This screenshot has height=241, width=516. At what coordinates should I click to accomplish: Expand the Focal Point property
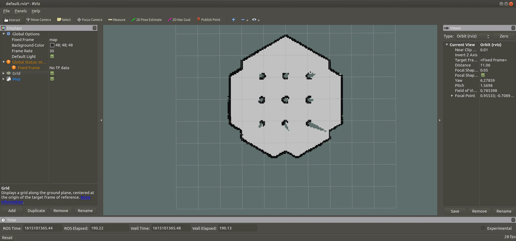pos(452,96)
